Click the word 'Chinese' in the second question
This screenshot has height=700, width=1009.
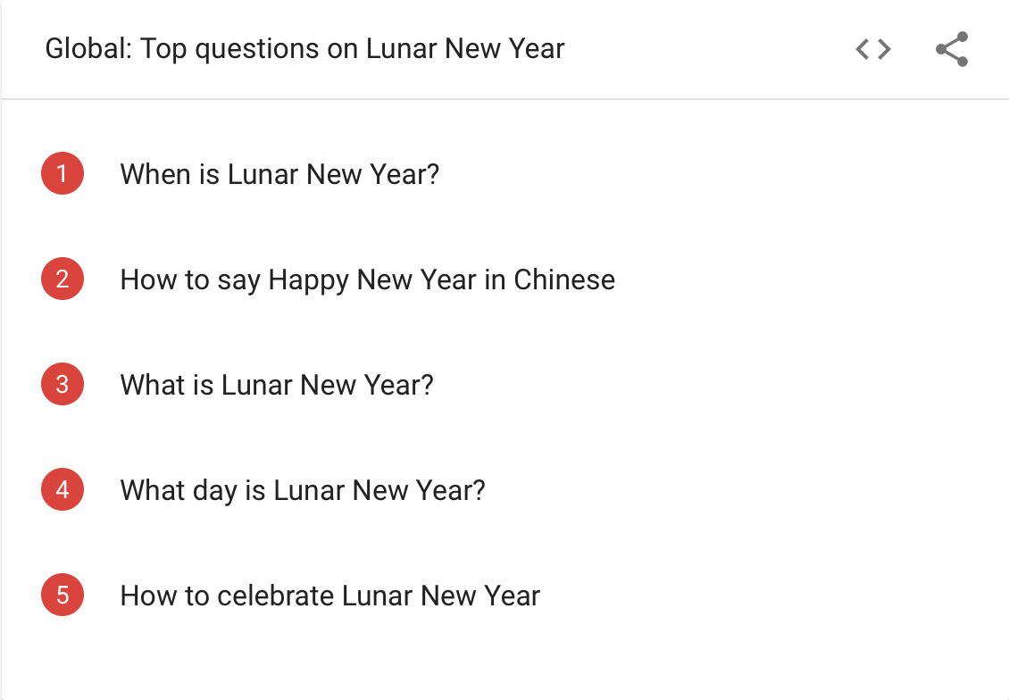564,279
